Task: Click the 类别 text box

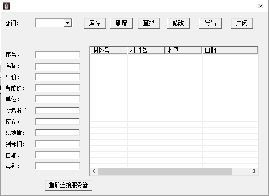Action: (57, 166)
